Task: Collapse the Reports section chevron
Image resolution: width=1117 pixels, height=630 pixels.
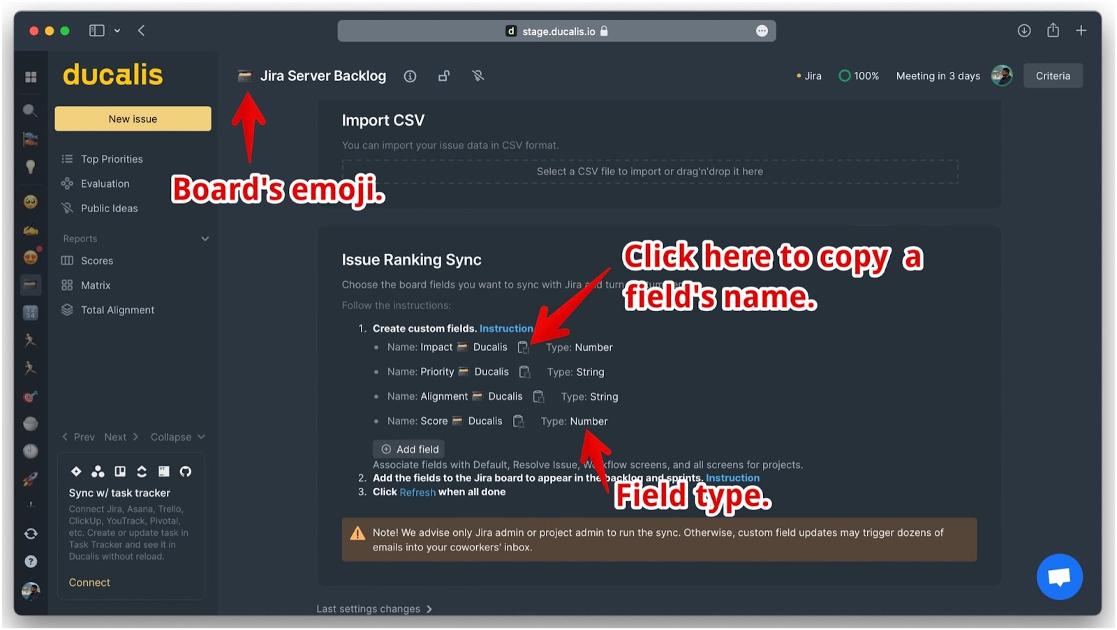Action: coord(205,239)
